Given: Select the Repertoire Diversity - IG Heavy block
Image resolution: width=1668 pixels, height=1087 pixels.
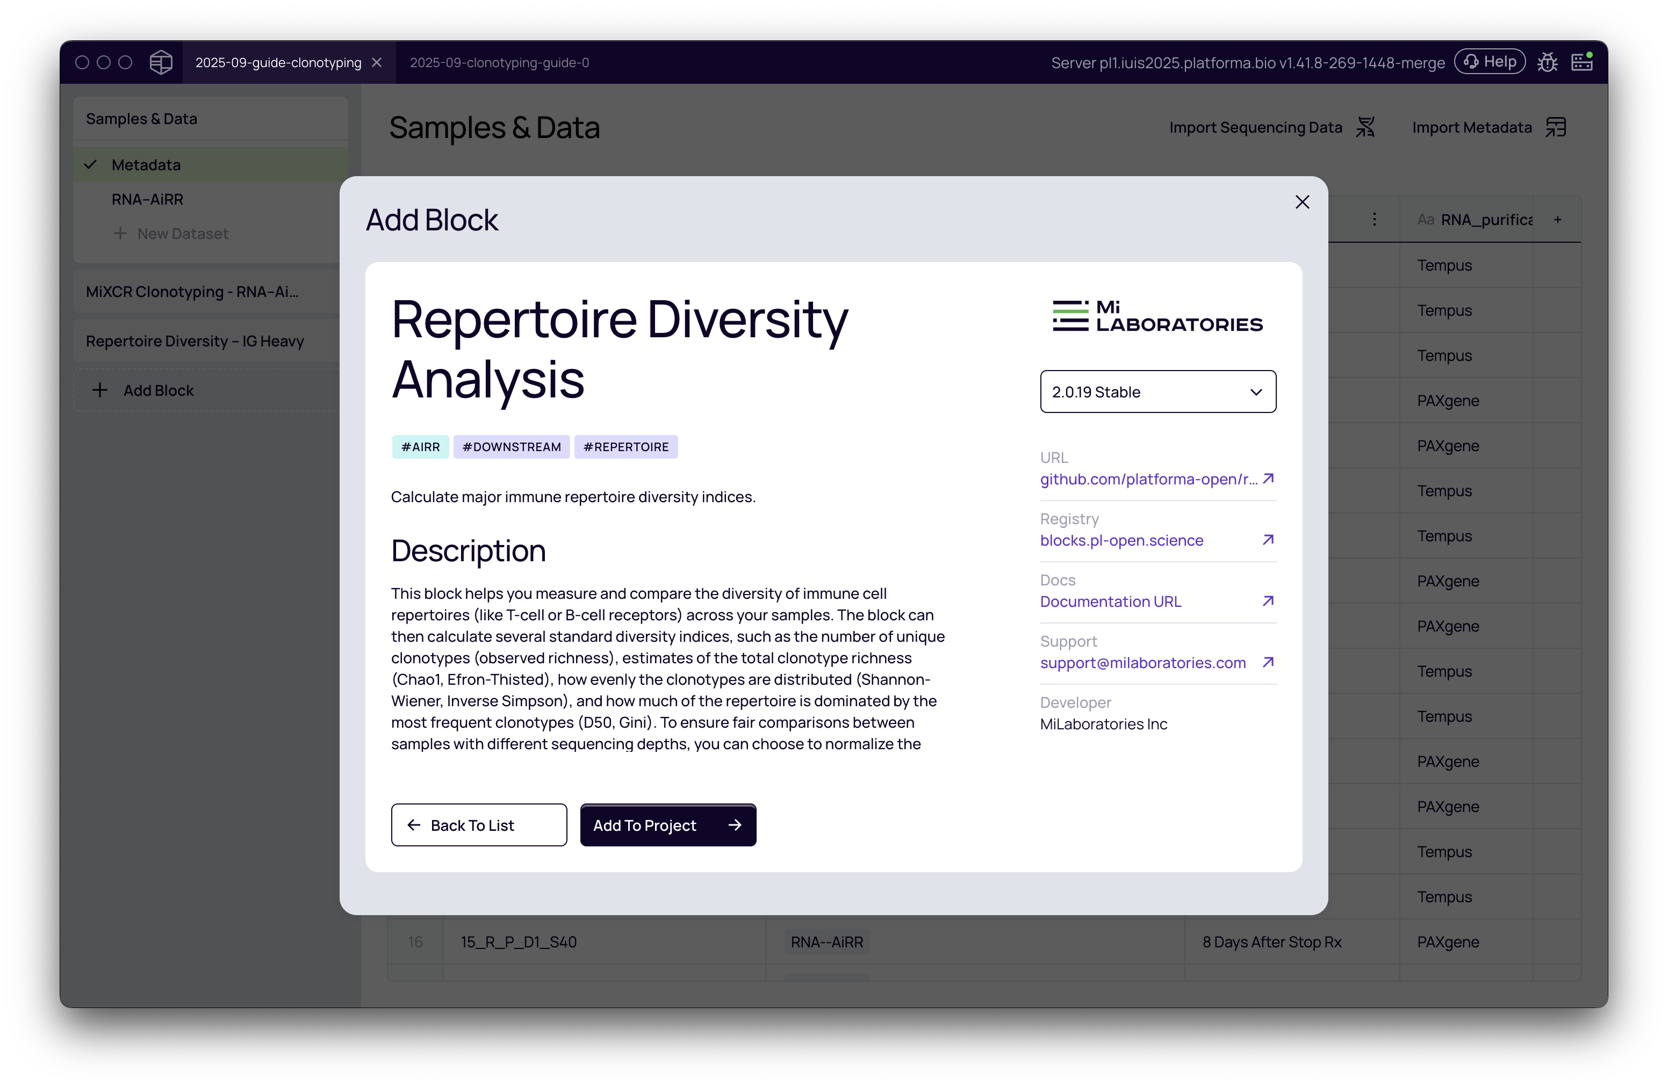Looking at the screenshot, I should coord(195,341).
